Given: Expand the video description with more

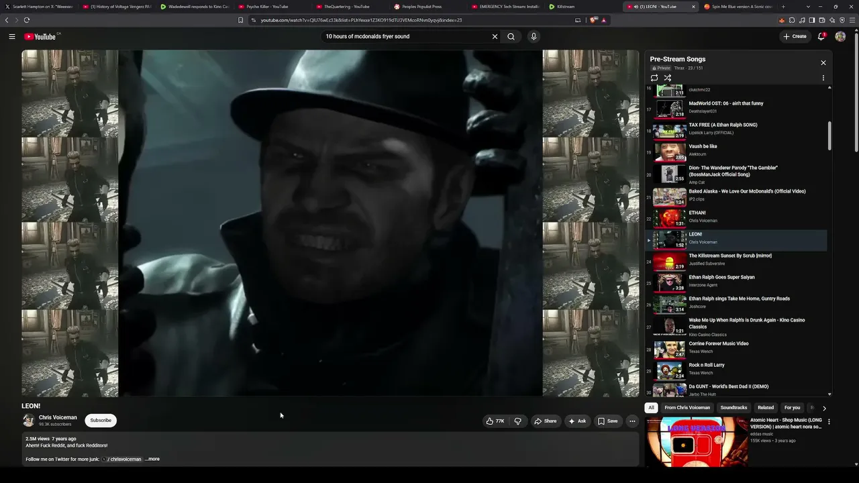Looking at the screenshot, I should point(152,460).
